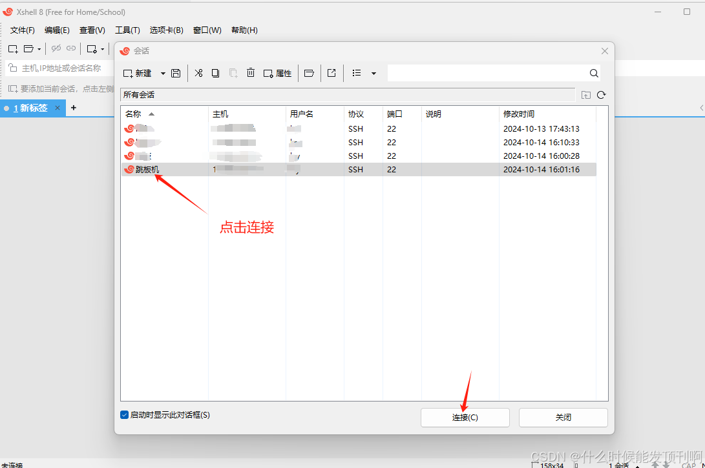Open the 查看(V) menu
Viewport: 705px width, 468px height.
click(x=92, y=30)
